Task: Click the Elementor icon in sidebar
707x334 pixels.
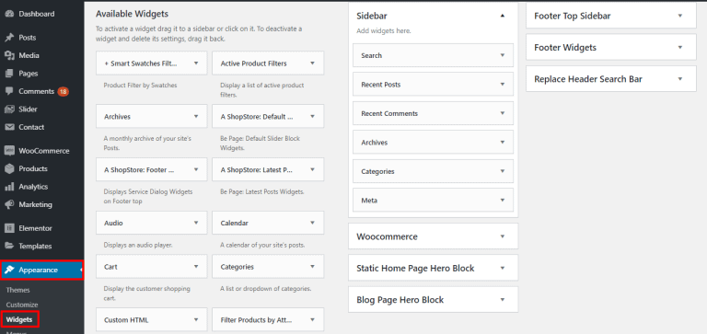Action: 9,228
